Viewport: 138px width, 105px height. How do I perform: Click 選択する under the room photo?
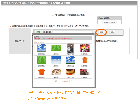pyautogui.click(x=70, y=54)
